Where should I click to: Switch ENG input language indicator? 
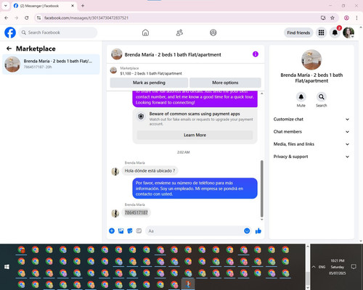tap(322, 267)
